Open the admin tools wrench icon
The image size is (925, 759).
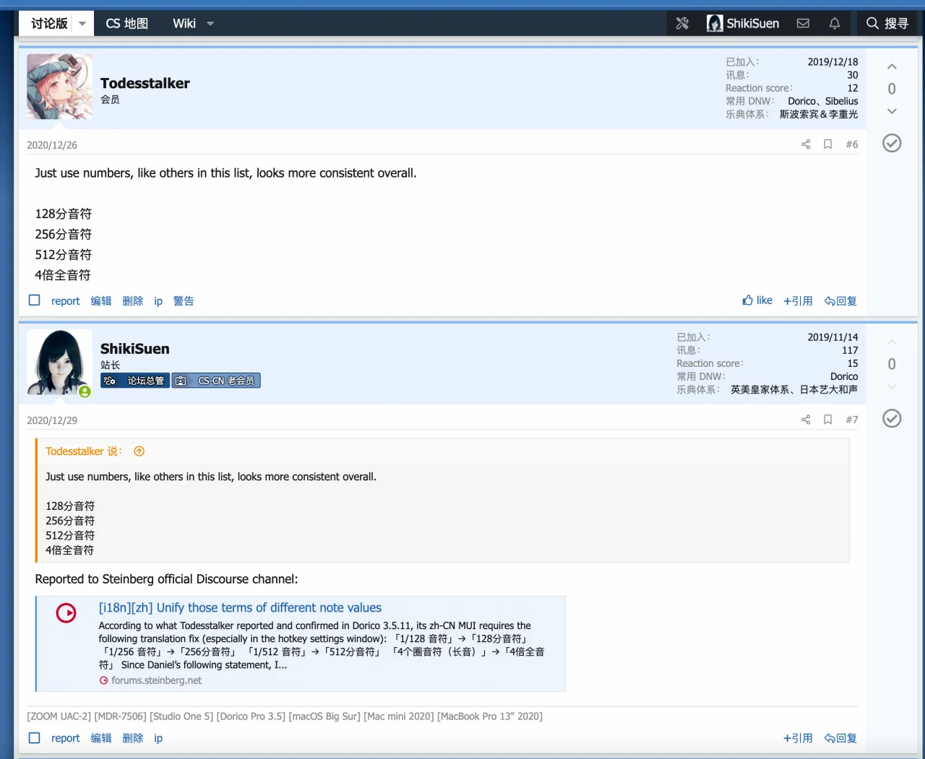[x=682, y=23]
